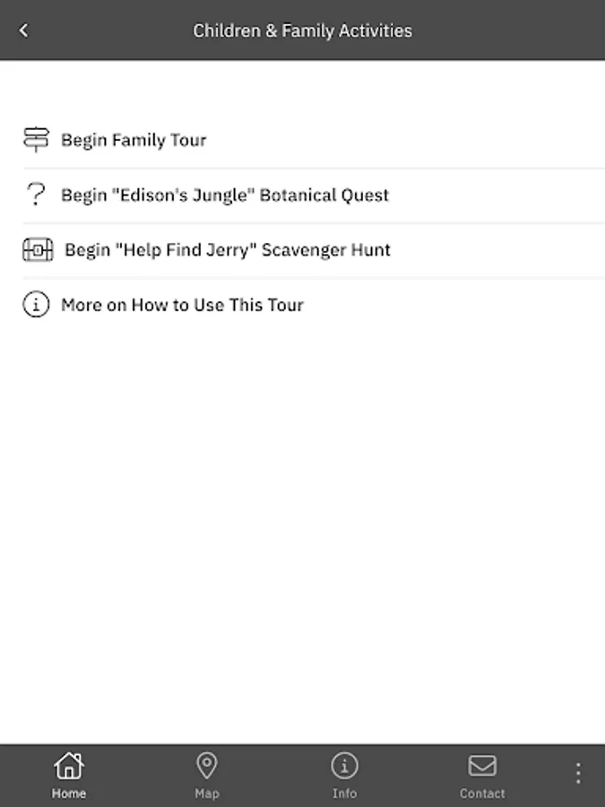Go back using the header arrow
This screenshot has width=605, height=807.
[23, 30]
